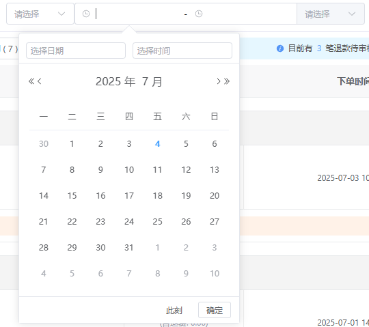
Task: Click the 选择时间 input field
Action: [x=182, y=51]
